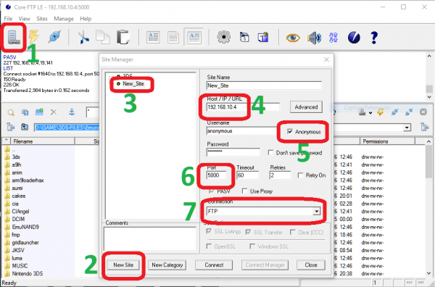The image size is (435, 287).
Task: Select New_Site in the site tree
Action: 133,84
